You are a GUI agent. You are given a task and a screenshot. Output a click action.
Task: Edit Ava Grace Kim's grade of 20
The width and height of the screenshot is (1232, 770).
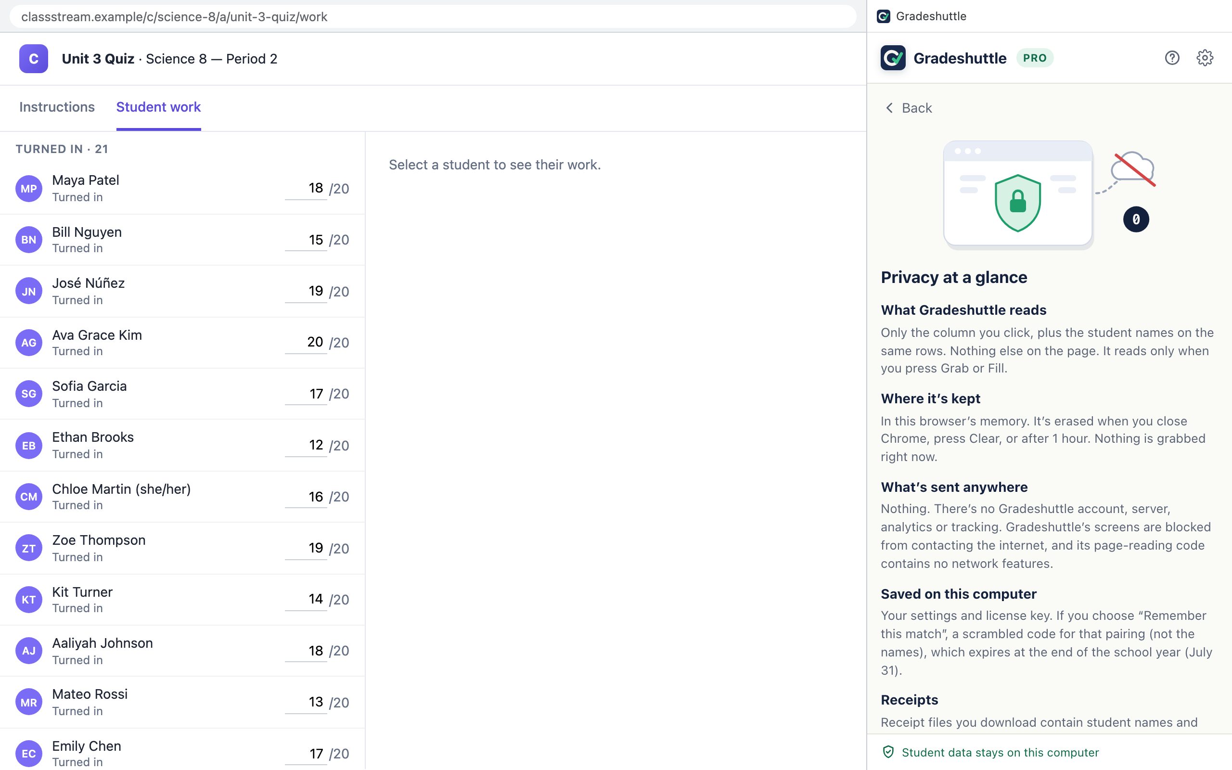pos(306,342)
